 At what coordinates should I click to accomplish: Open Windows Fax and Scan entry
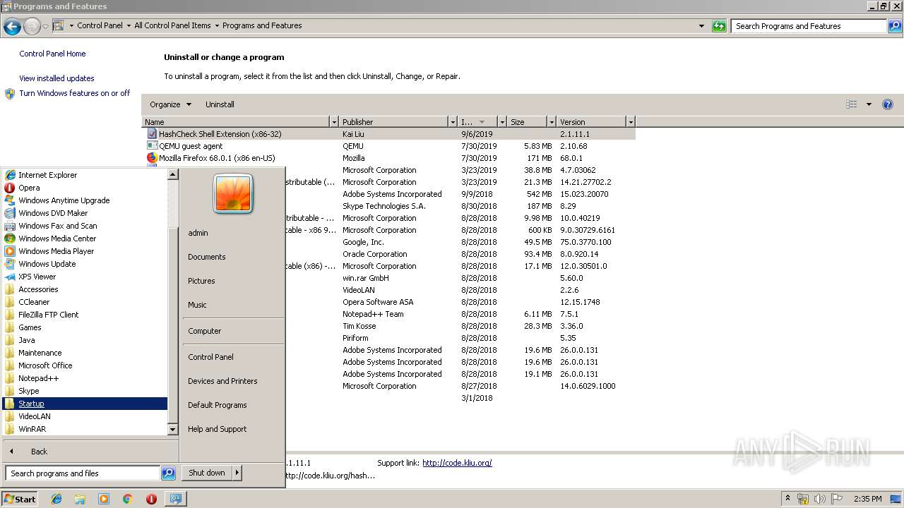57,226
